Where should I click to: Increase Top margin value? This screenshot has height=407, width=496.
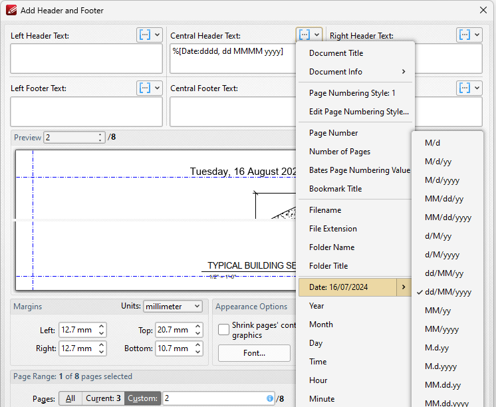(x=197, y=327)
